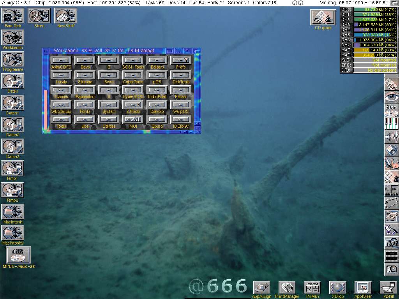Open the MPEG-Audio-26 disc icon
Screen dimensions: 399x299
[x=18, y=255]
